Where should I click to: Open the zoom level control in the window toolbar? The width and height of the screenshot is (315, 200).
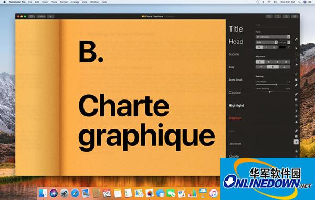pyautogui.click(x=41, y=16)
